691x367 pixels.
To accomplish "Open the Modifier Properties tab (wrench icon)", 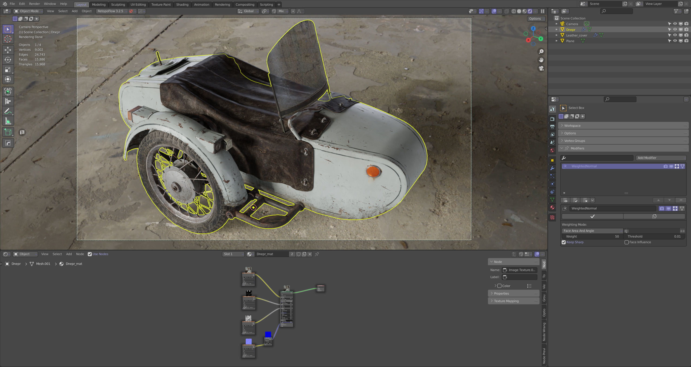I will click(552, 168).
